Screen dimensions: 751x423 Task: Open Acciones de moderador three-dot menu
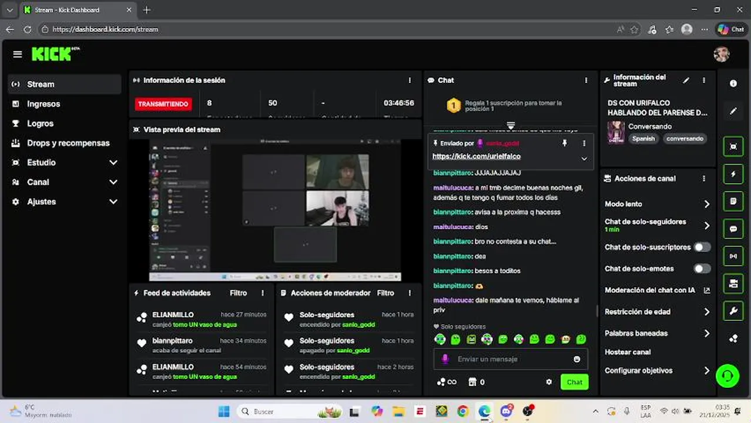(x=410, y=293)
